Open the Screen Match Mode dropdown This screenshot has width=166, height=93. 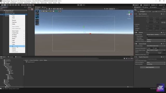[x=156, y=50]
